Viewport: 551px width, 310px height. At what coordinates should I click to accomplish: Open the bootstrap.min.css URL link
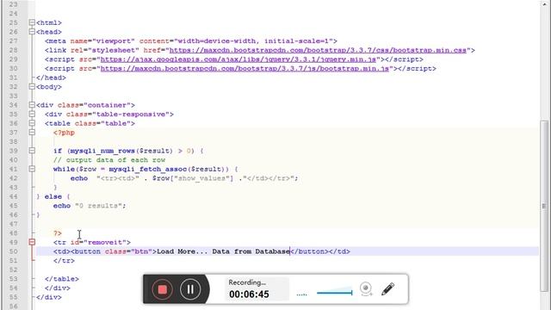click(x=318, y=50)
